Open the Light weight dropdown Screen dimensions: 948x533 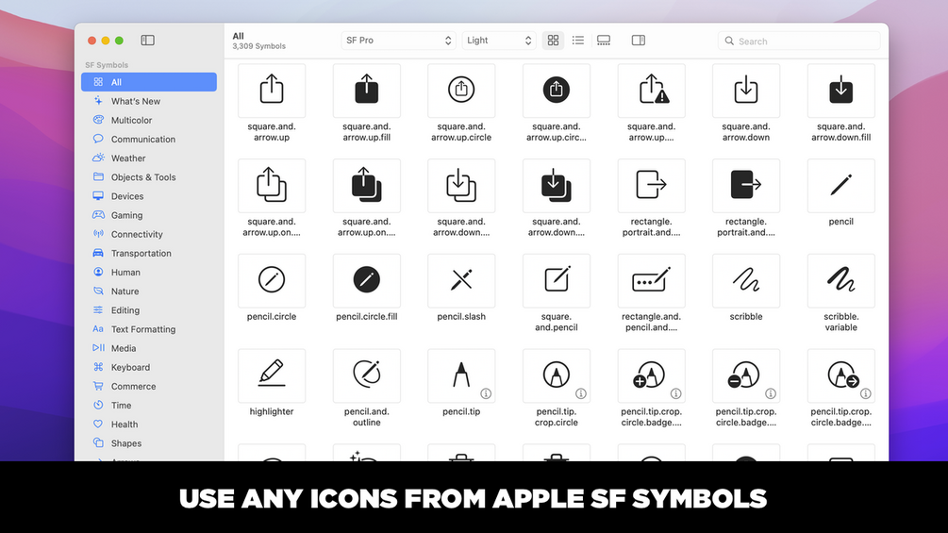(x=499, y=41)
